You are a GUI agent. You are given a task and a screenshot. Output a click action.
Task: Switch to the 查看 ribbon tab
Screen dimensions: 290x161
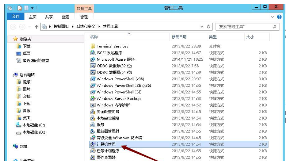66,17
